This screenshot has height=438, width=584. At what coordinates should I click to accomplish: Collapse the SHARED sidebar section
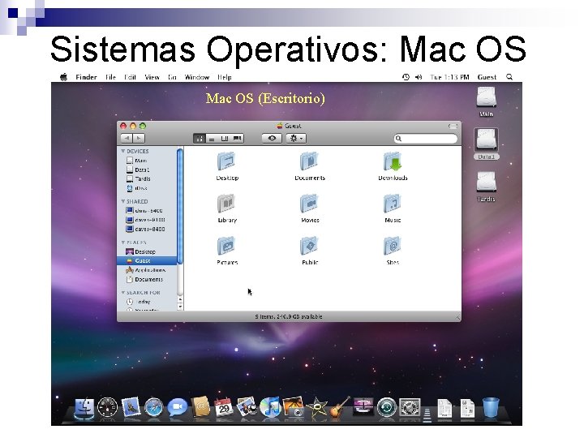(123, 201)
